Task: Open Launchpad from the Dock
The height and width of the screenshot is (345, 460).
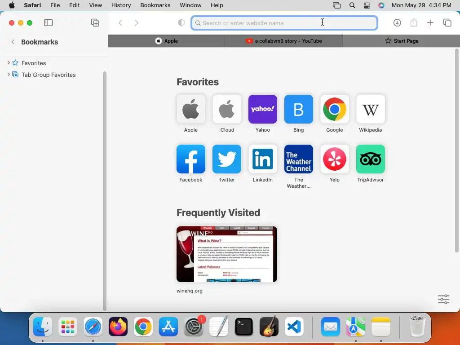Action: (68, 327)
